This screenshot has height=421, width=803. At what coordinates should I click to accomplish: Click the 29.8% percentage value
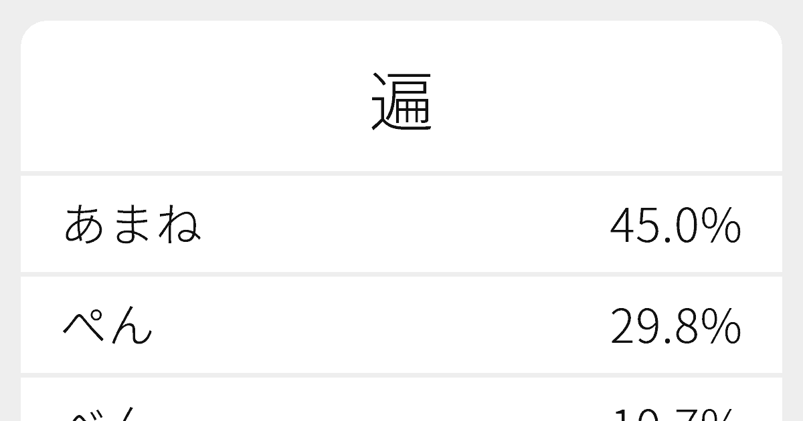(675, 327)
